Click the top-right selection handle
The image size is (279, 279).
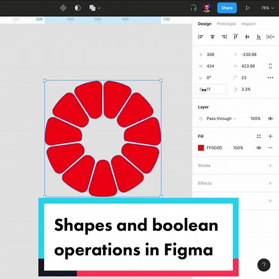161,80
